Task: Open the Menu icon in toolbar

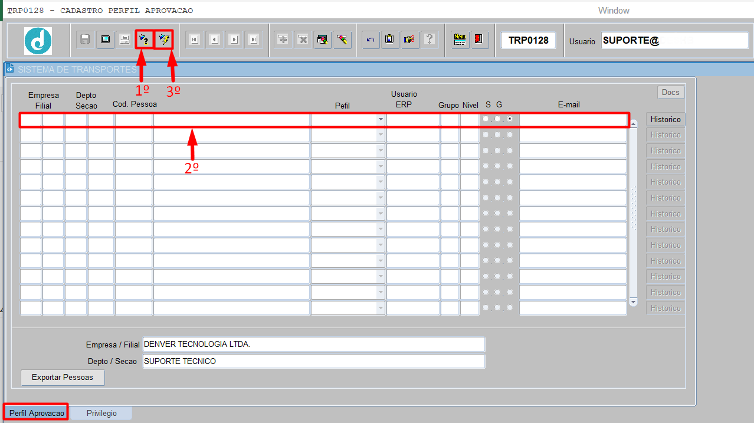Action: coord(460,40)
